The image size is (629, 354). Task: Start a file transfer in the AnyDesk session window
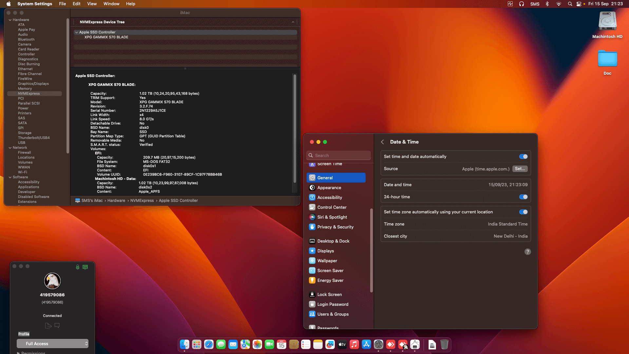click(48, 325)
